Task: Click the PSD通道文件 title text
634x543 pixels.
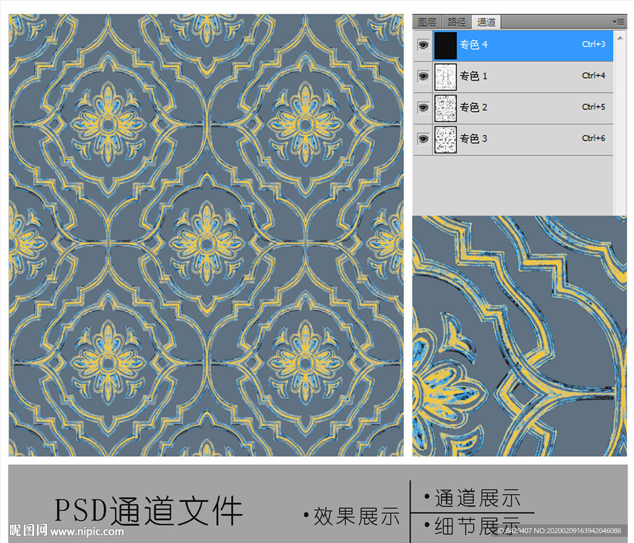Action: [x=149, y=511]
